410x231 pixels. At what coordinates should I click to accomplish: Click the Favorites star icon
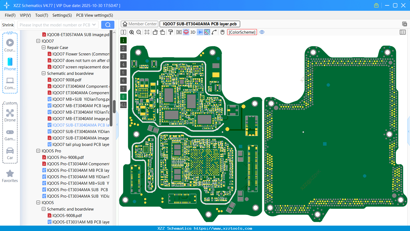tap(10, 174)
